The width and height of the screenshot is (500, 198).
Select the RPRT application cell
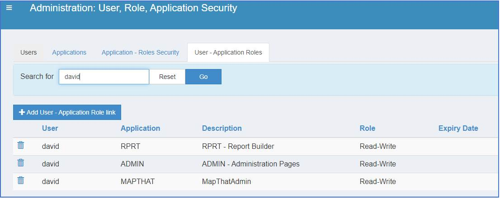click(130, 147)
